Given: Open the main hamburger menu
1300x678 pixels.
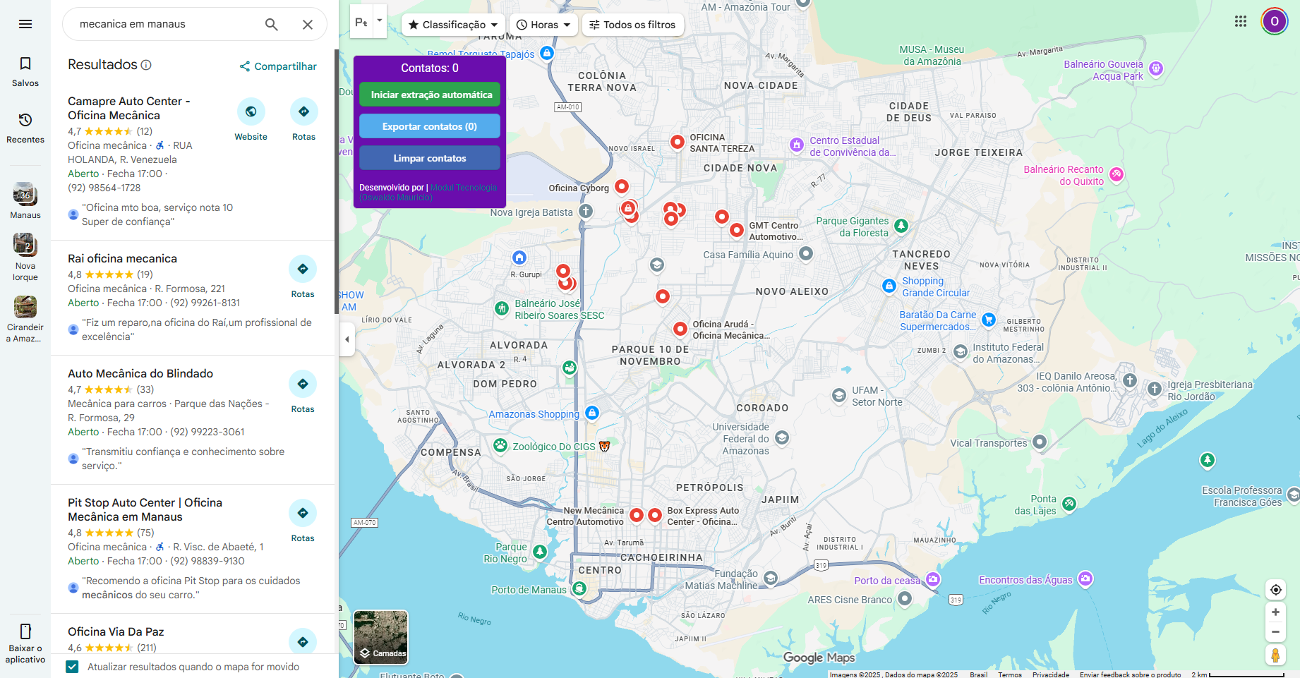Looking at the screenshot, I should (x=25, y=24).
